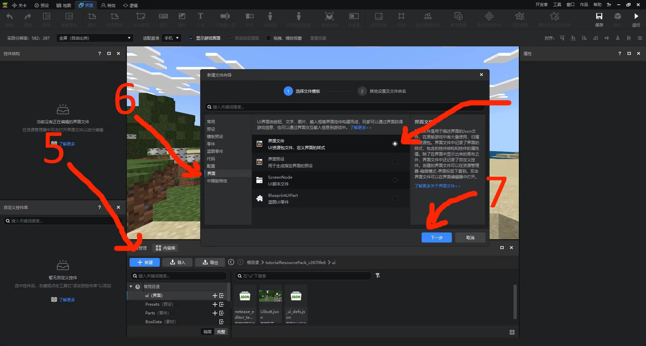Click the grid view icon at bottom right
Image resolution: width=646 pixels, height=346 pixels.
[x=512, y=332]
